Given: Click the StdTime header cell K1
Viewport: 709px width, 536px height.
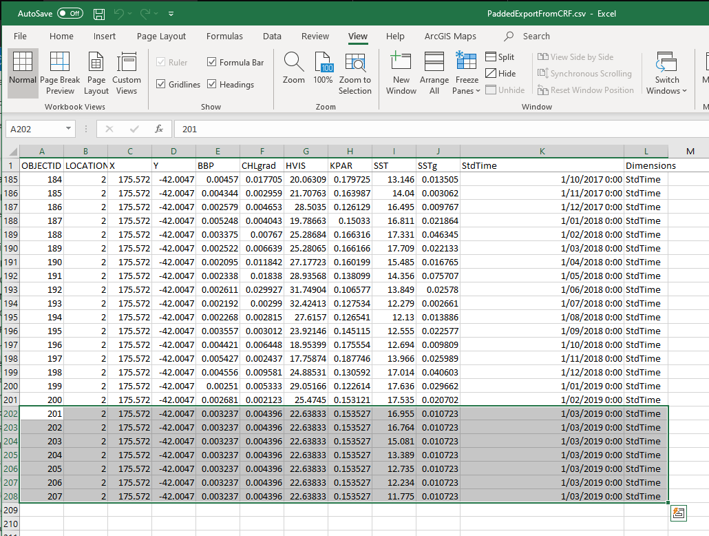Looking at the screenshot, I should click(x=542, y=165).
